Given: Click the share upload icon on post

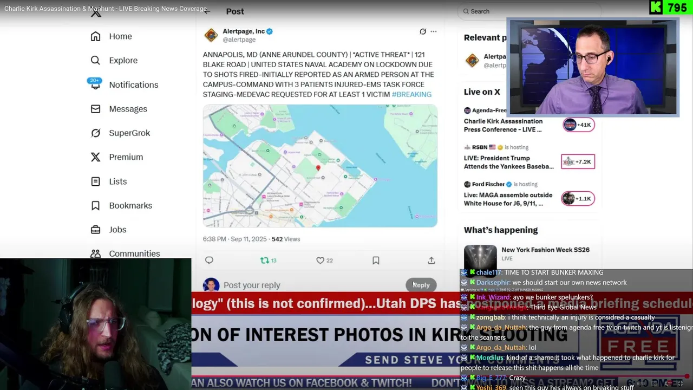Looking at the screenshot, I should click(432, 261).
